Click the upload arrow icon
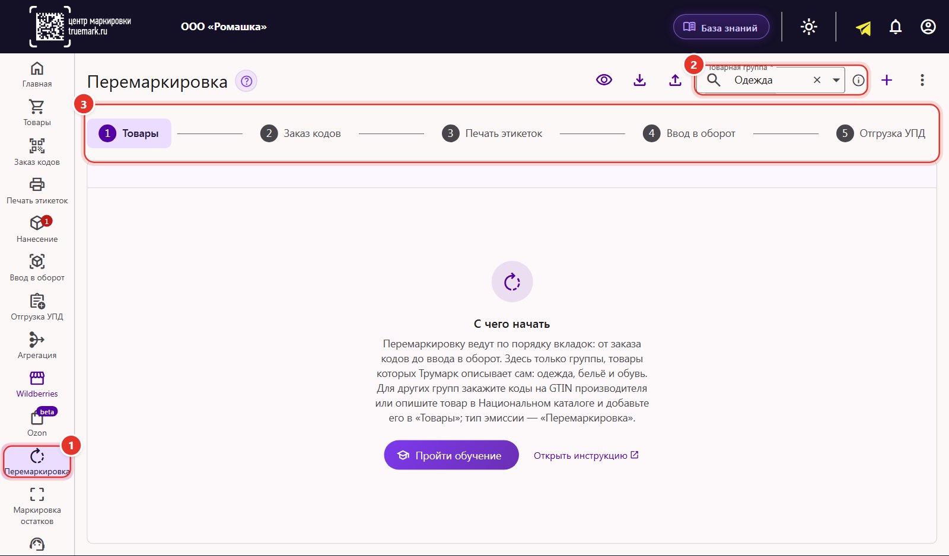 (x=675, y=80)
